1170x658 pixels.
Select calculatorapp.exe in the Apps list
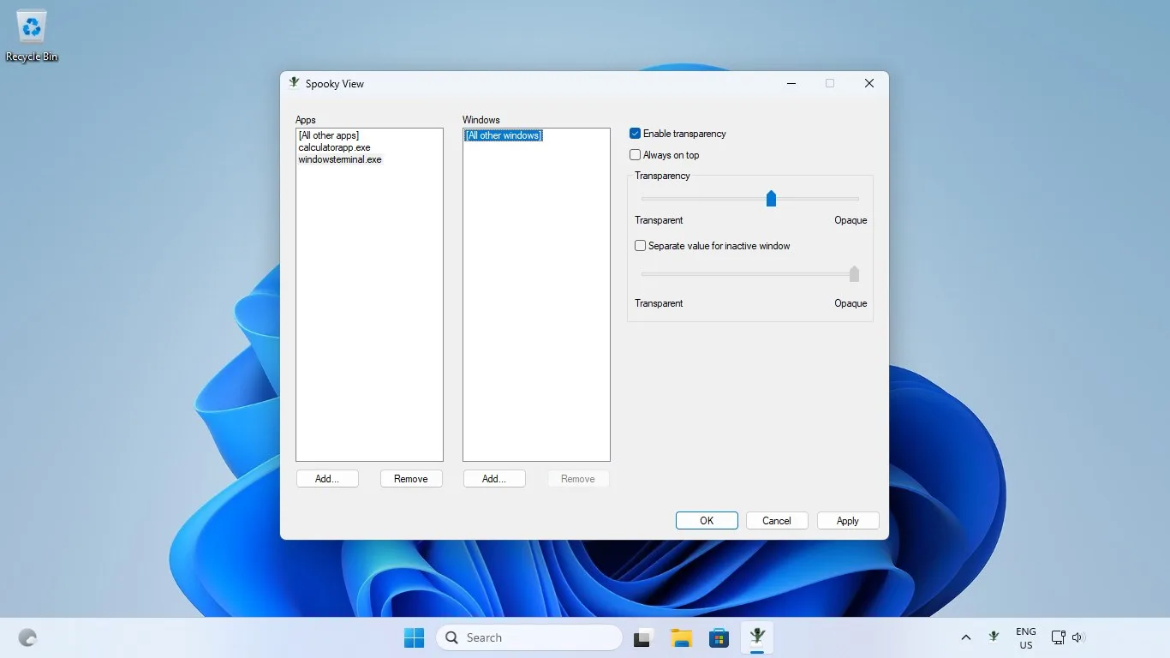pos(335,147)
